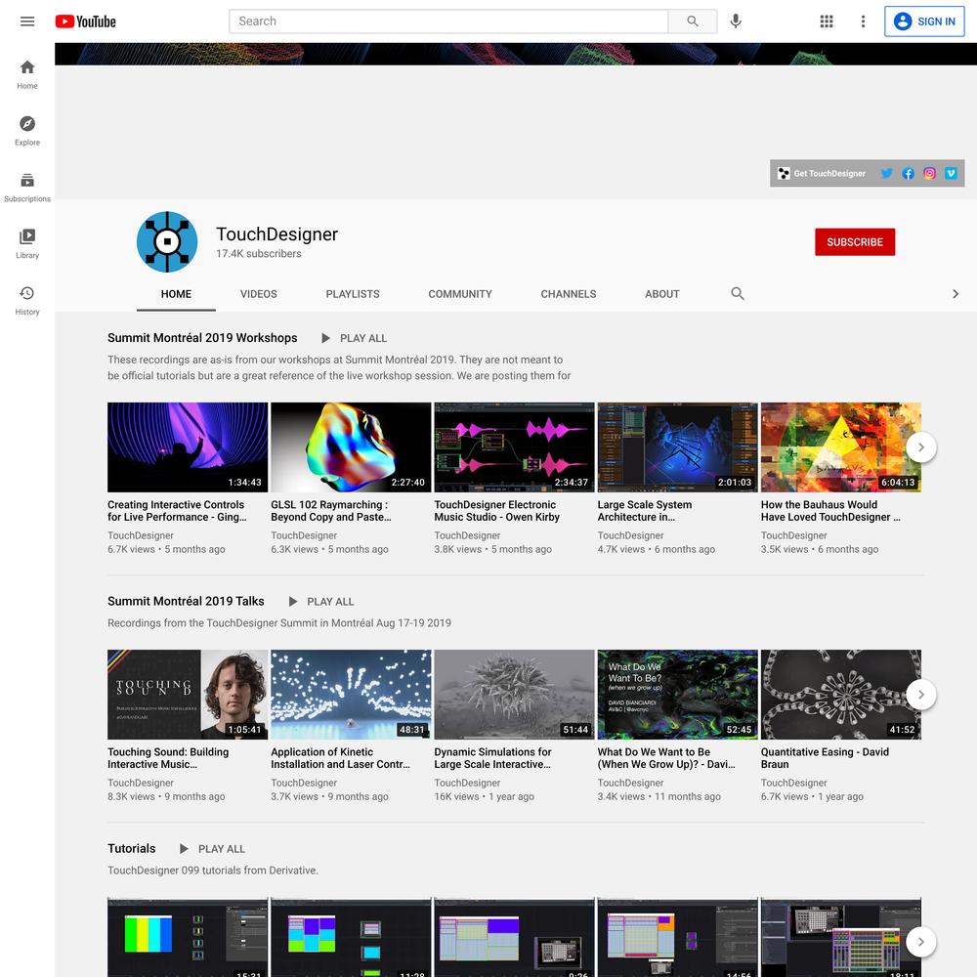Play all Tutorials videos
Screen dimensions: 977x977
click(212, 849)
